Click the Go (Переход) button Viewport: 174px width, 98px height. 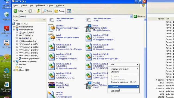point(139,16)
